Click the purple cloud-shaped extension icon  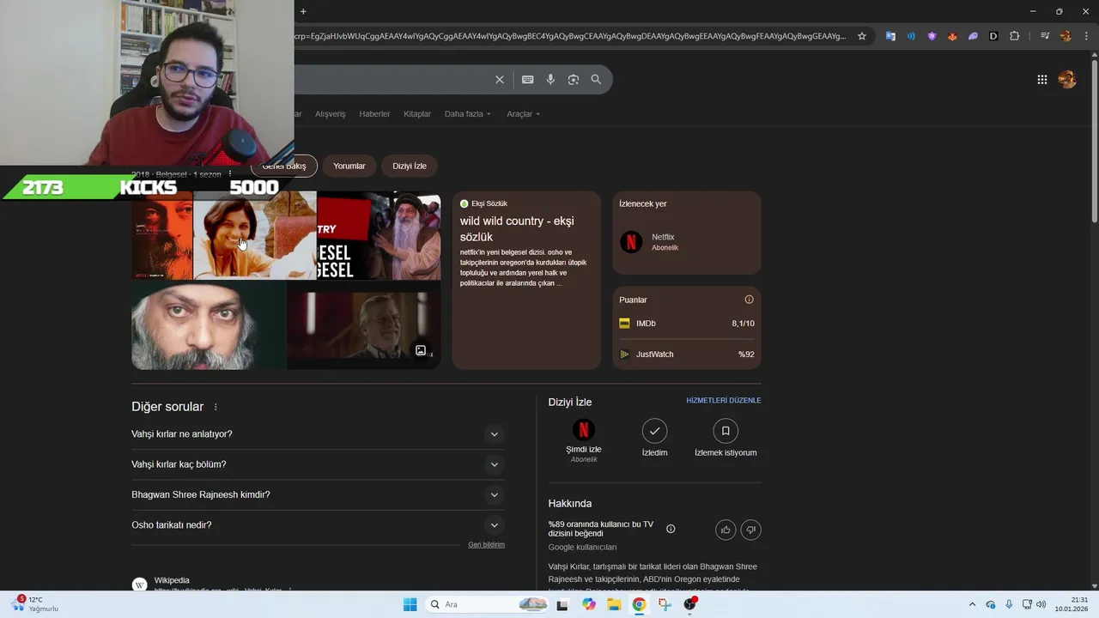point(973,36)
